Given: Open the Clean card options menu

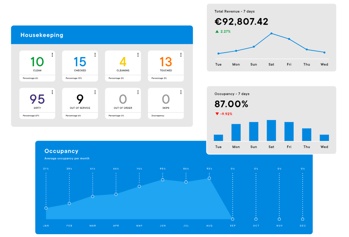Looking at the screenshot, I should click(52, 55).
